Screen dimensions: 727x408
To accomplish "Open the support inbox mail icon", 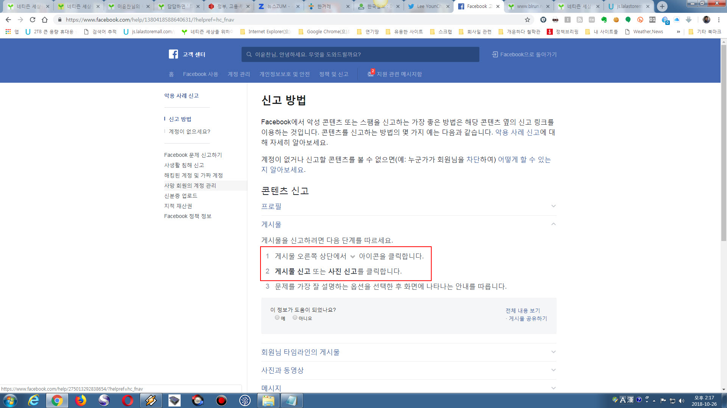I will tap(371, 74).
